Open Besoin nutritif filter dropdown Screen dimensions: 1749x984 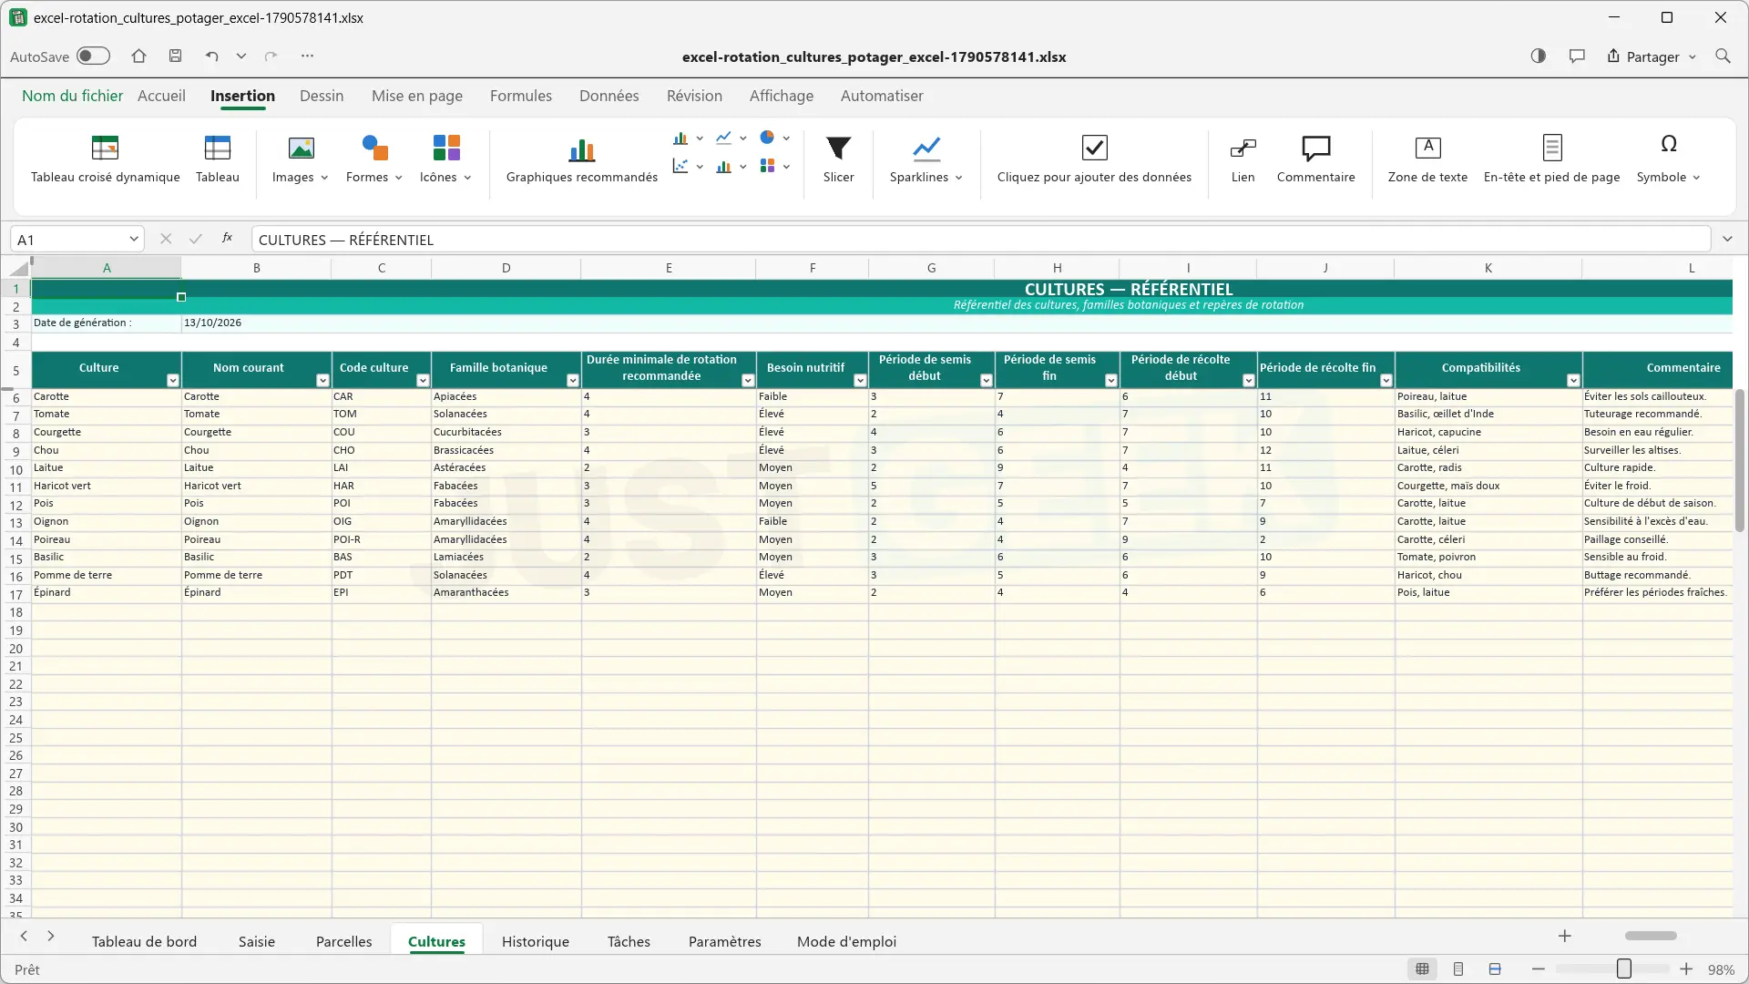[860, 381]
